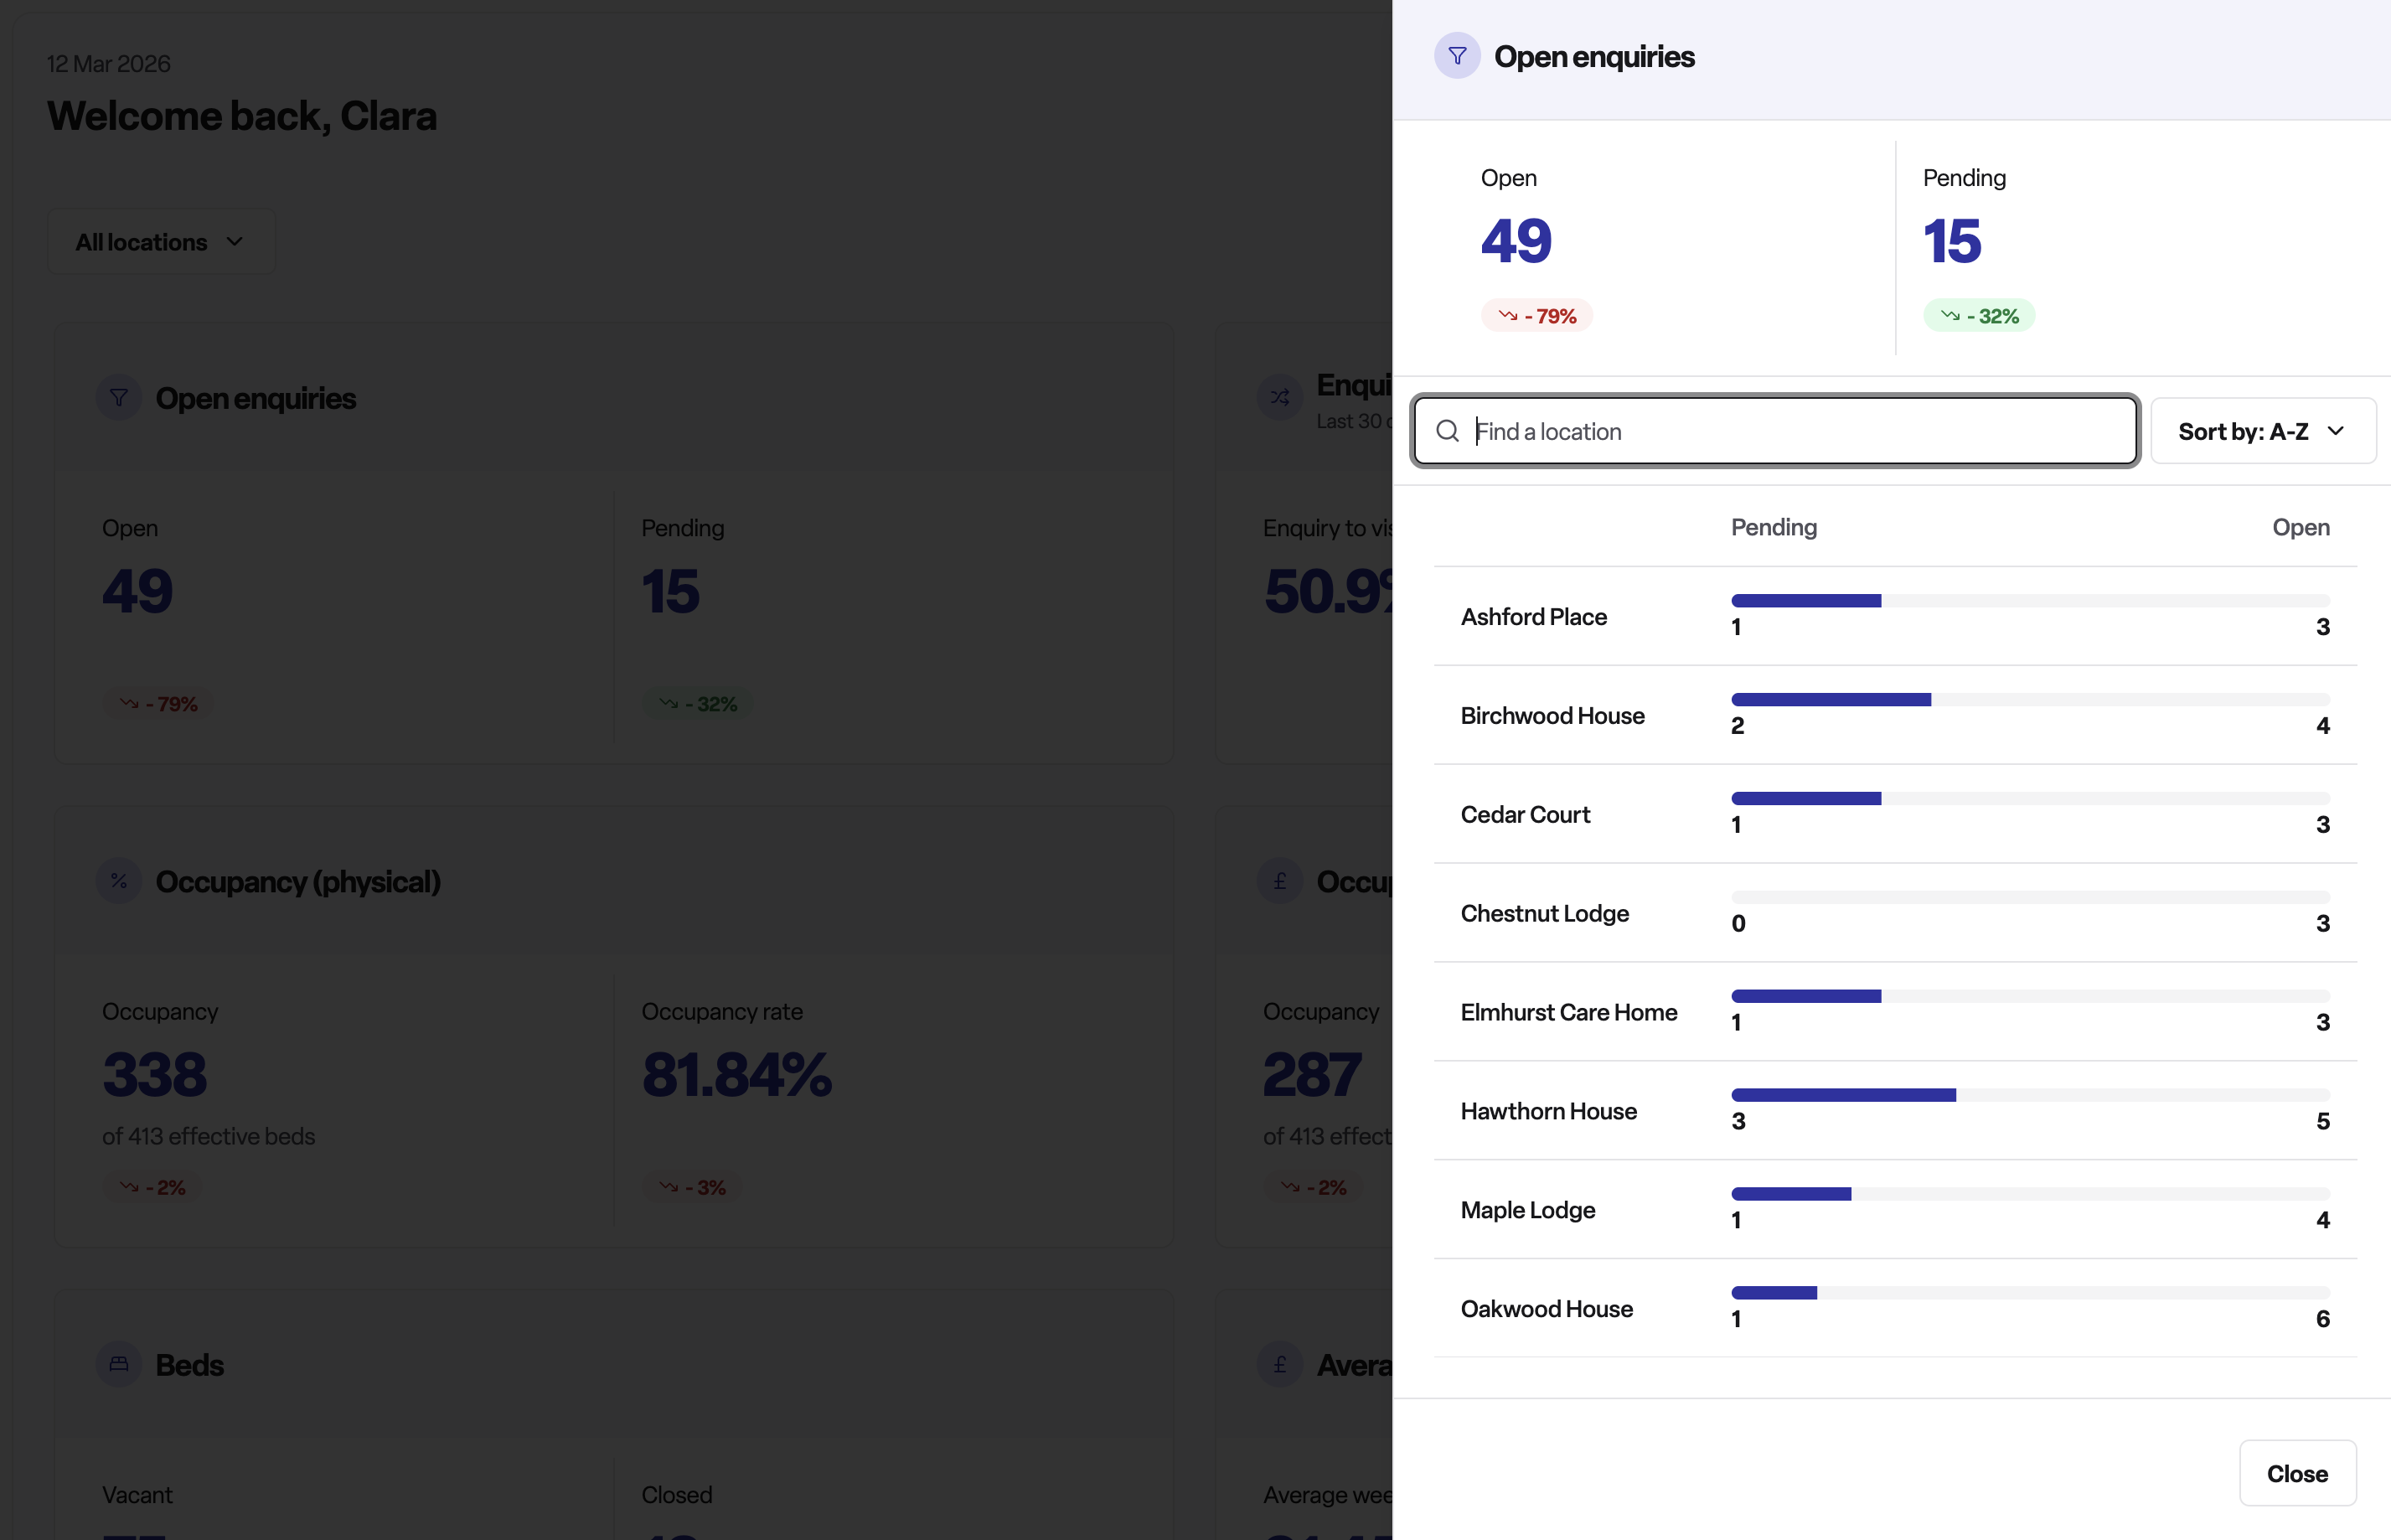This screenshot has width=2391, height=1540.
Task: Select the Cedar Court row label
Action: [1526, 815]
